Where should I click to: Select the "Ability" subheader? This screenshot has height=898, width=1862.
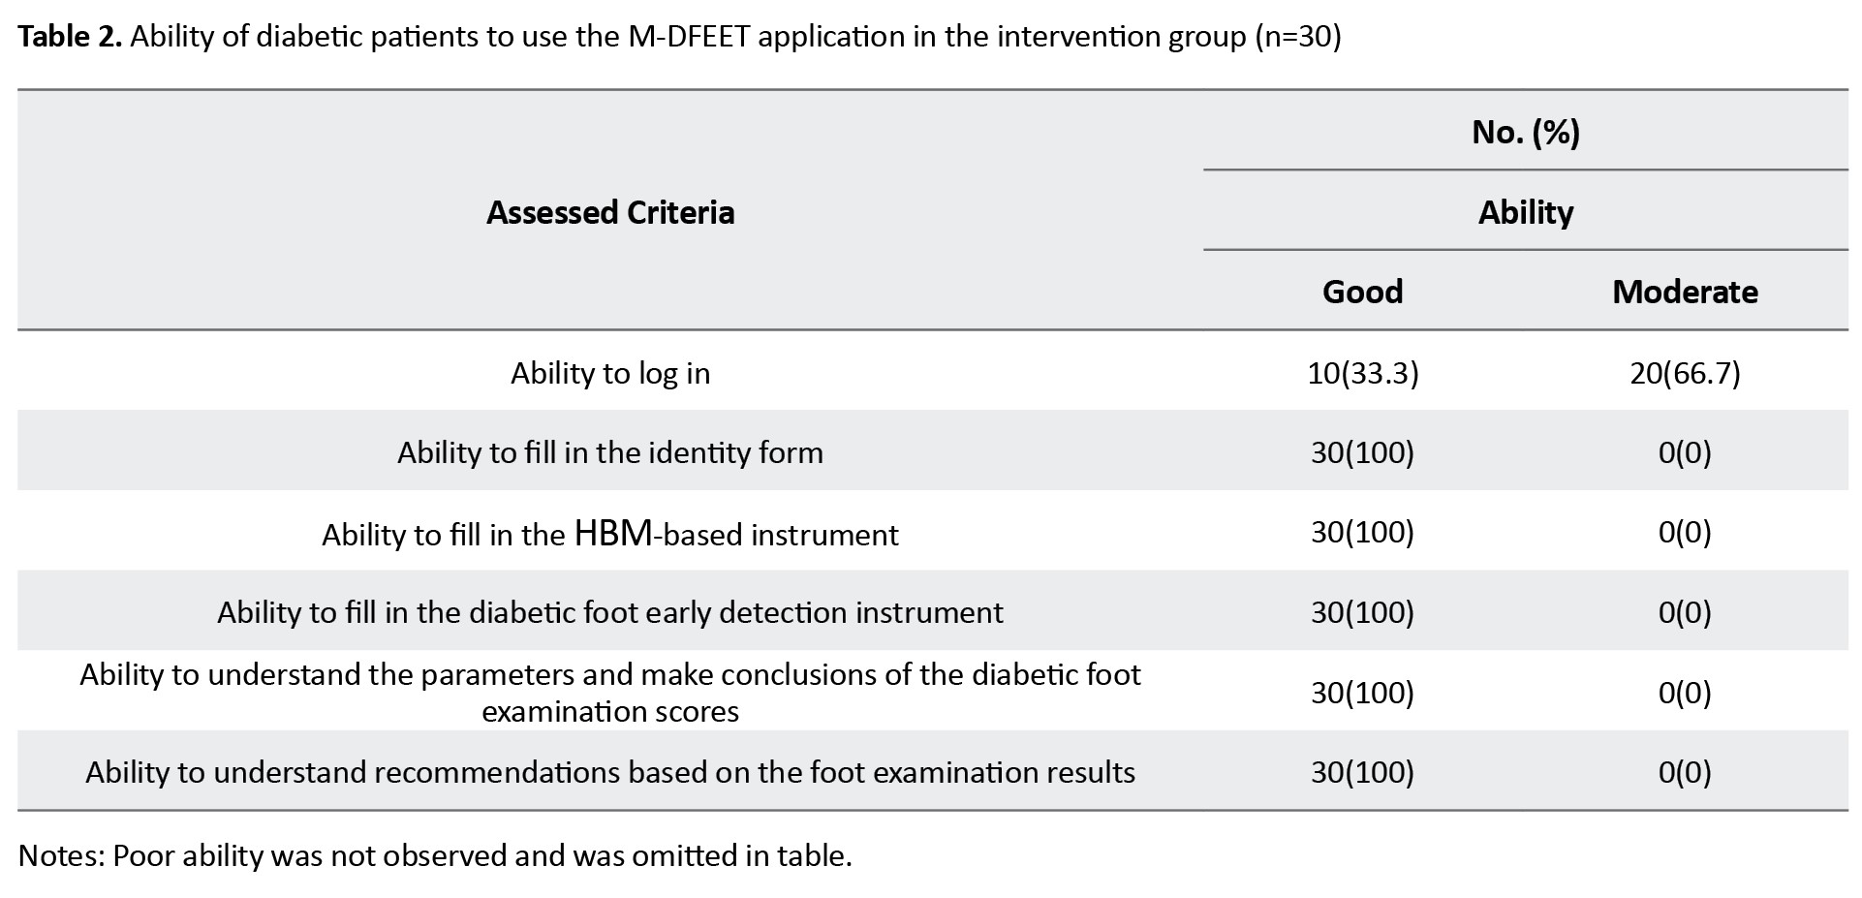1525,212
